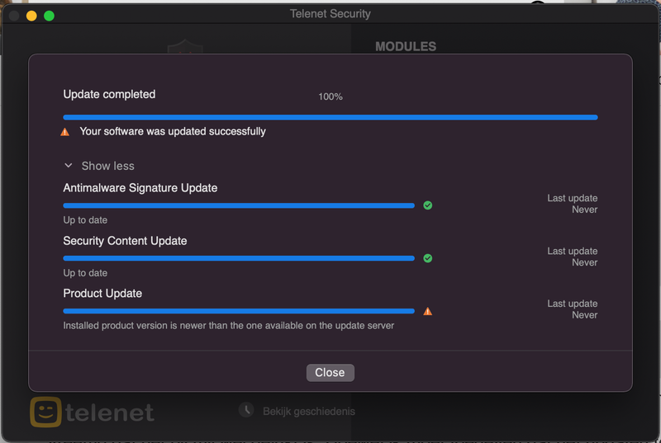The width and height of the screenshot is (661, 443).
Task: Click the clock icon beside Bekijk geschiedenis
Action: (x=246, y=409)
